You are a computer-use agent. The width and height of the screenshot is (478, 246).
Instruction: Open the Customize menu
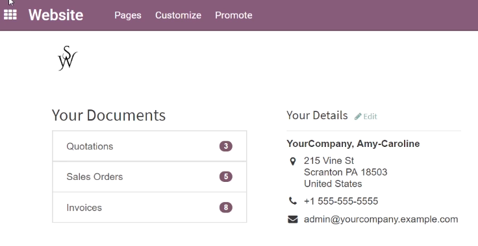pos(179,15)
